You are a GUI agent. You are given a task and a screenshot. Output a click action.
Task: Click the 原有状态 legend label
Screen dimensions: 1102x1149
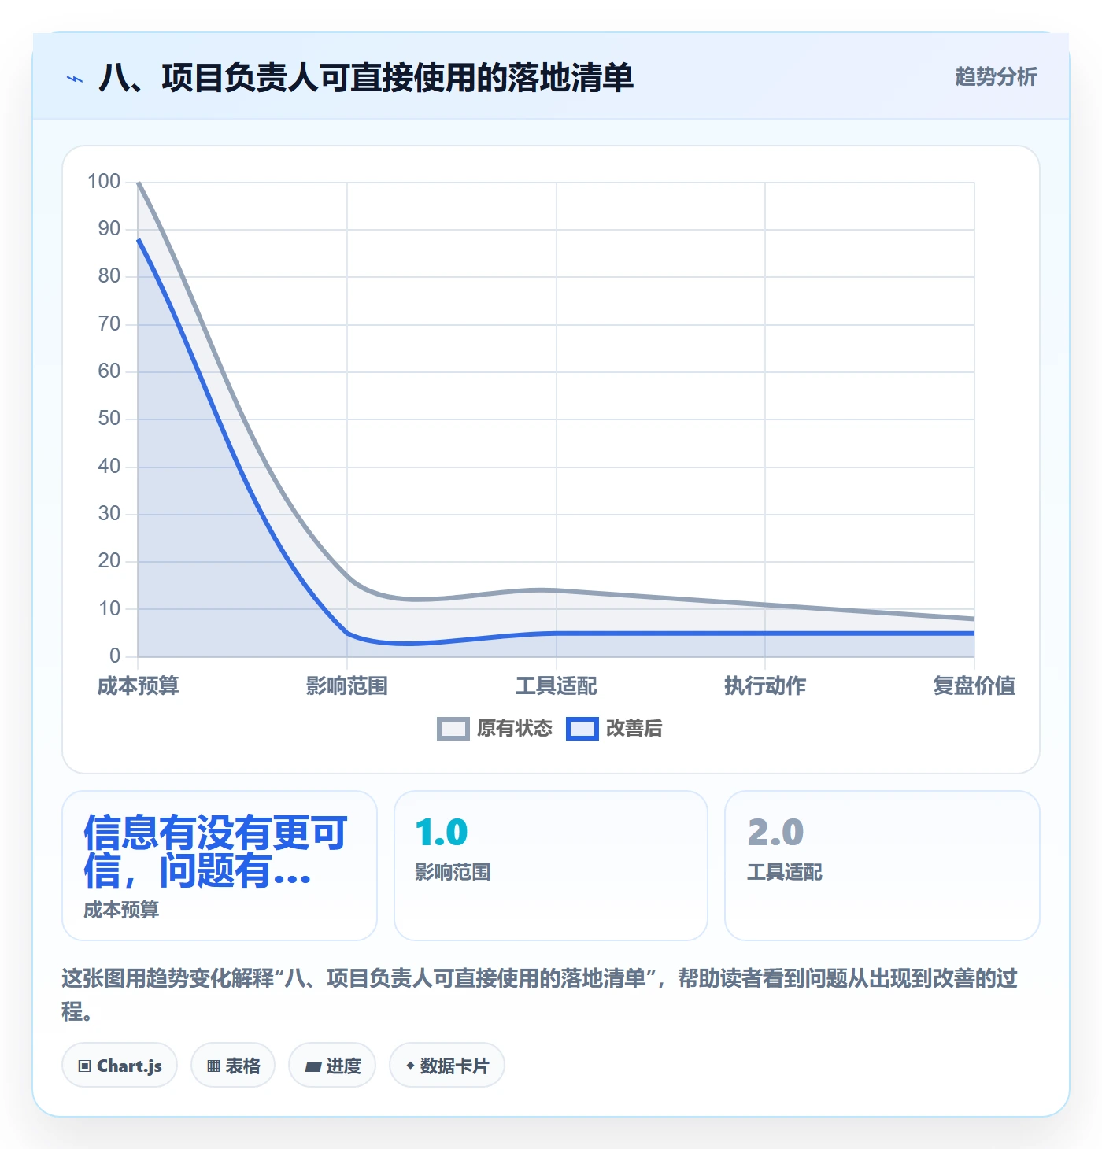coord(515,729)
